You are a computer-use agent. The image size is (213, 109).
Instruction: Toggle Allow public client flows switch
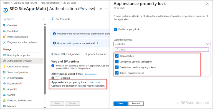(55, 78)
